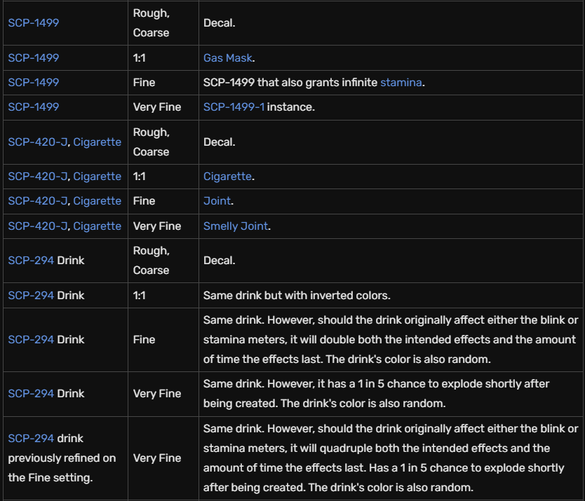Click SCP-420-J link in the Joint row
Image resolution: width=585 pixels, height=501 pixels.
[37, 200]
